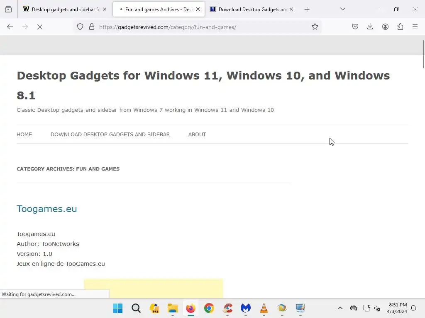This screenshot has width=425, height=318.
Task: Click the disabled forward navigation arrow
Action: [25, 27]
